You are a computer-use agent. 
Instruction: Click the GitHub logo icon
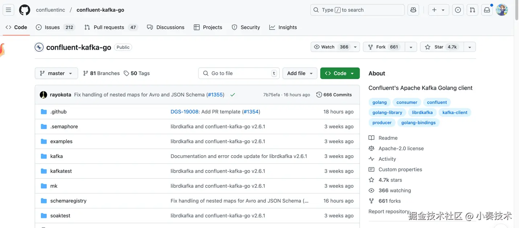click(25, 10)
